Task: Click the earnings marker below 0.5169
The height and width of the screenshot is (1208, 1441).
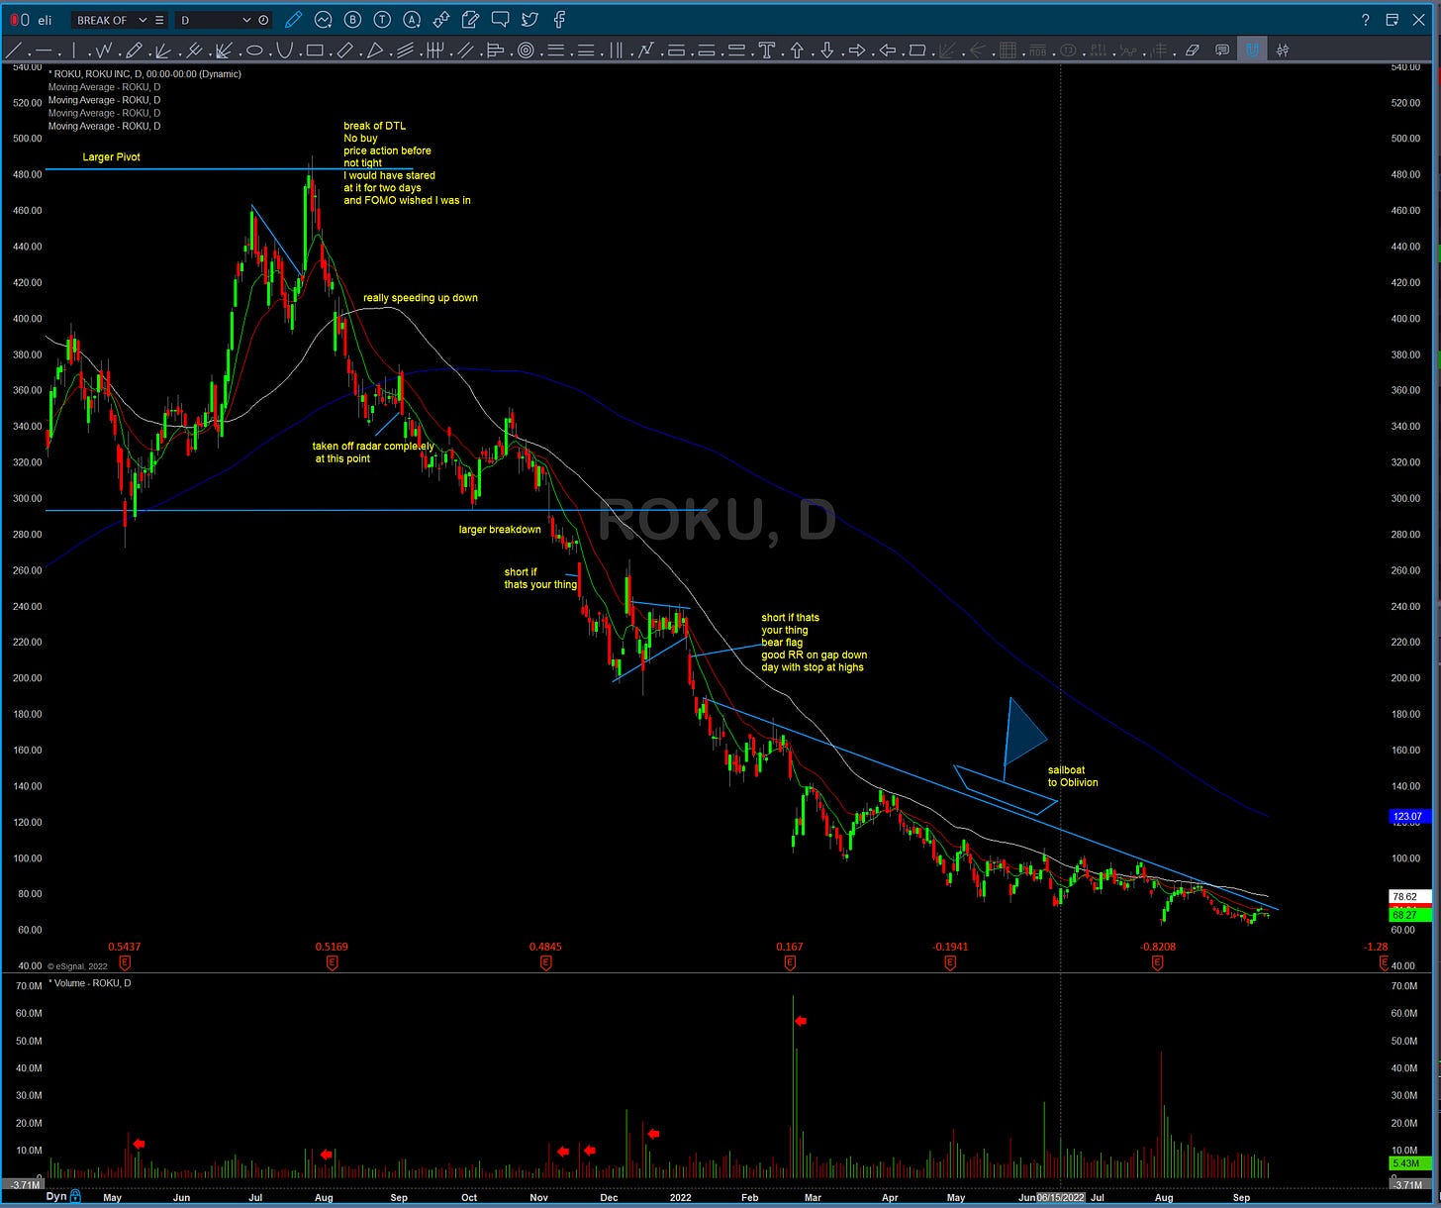Action: point(332,962)
